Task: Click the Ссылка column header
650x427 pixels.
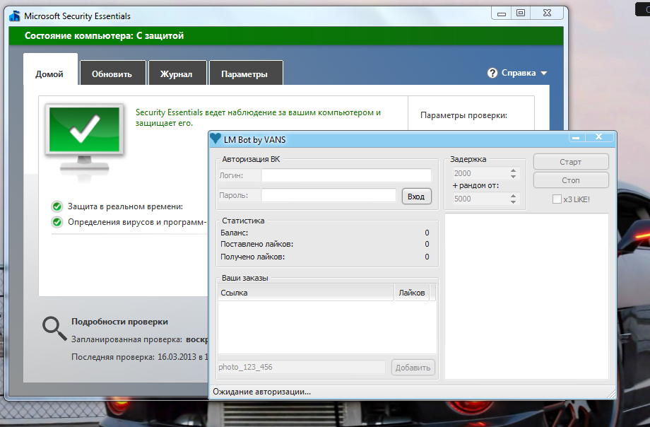Action: click(305, 293)
